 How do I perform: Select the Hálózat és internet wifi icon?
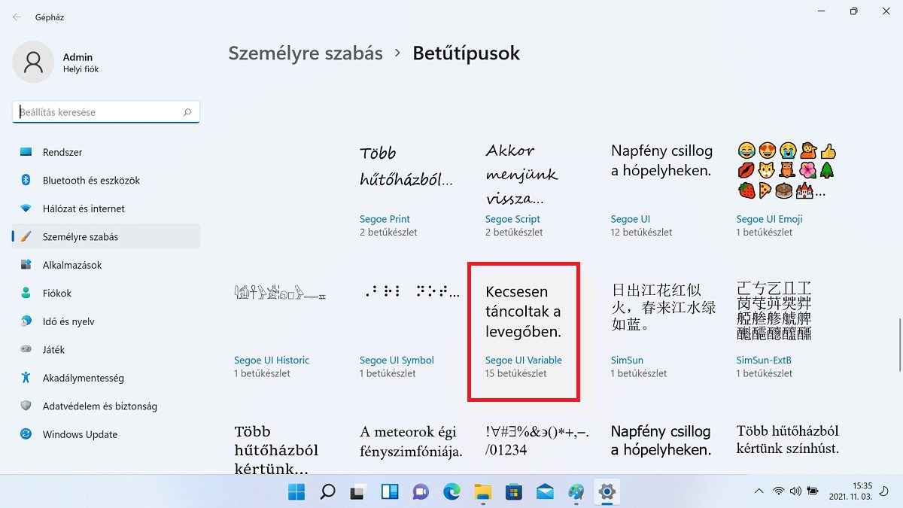click(26, 208)
